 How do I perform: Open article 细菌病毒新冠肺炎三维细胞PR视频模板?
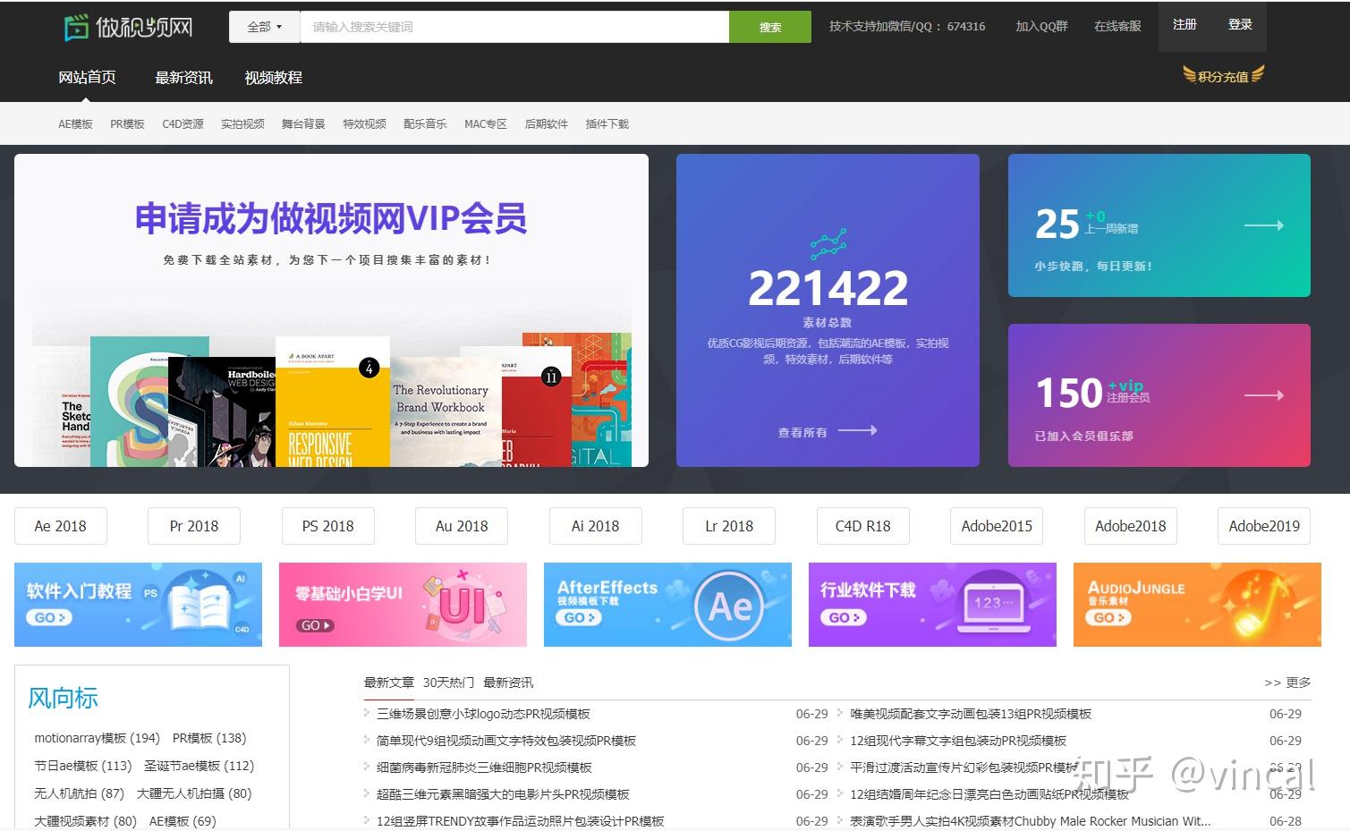point(484,767)
